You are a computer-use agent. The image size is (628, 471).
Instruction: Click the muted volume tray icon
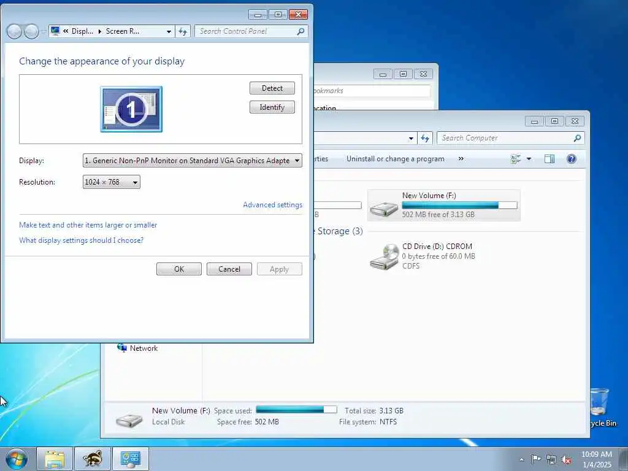(x=566, y=459)
